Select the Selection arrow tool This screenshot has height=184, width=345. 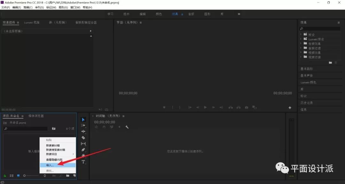83,120
